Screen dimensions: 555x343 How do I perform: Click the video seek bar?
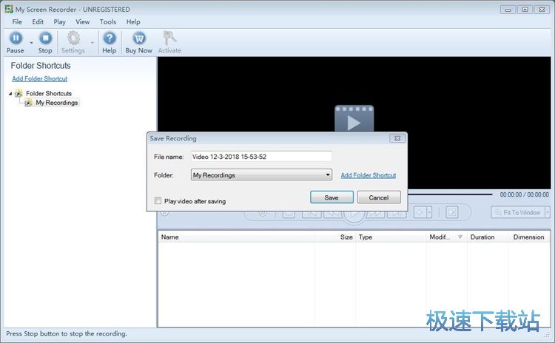tap(449, 194)
